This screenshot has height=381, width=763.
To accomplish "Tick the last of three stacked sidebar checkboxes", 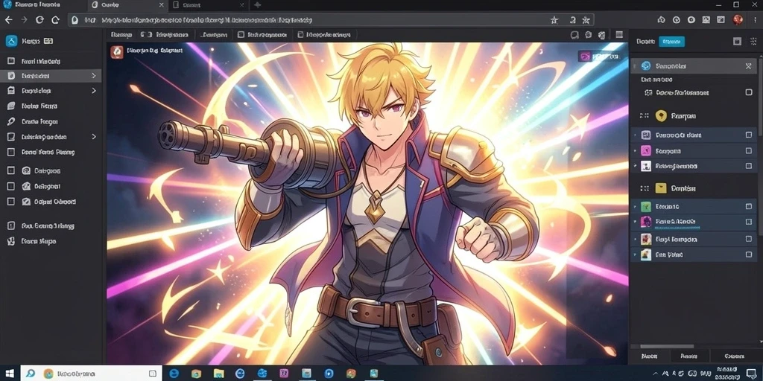I will pos(11,201).
